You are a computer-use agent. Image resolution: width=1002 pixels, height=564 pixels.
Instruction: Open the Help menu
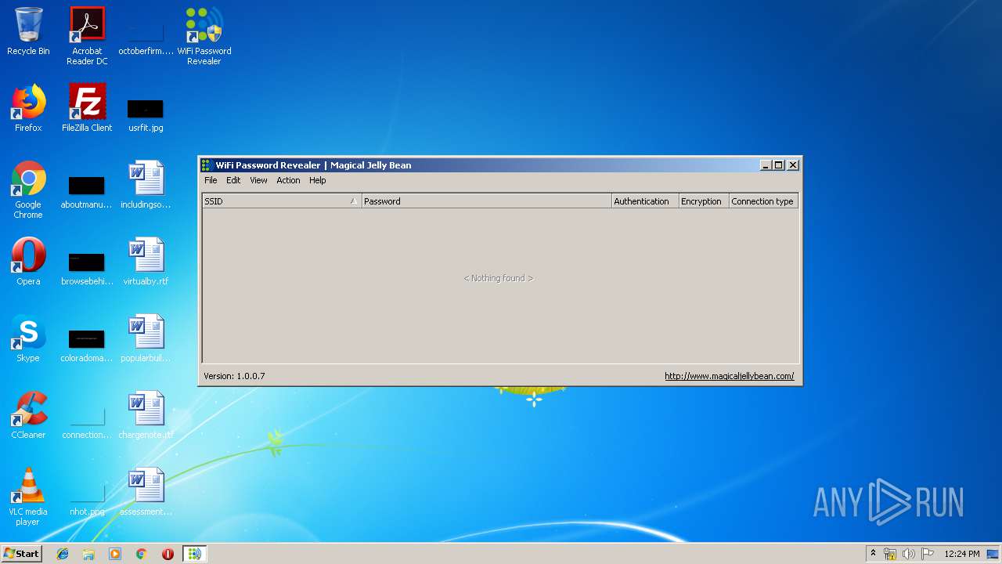coord(317,180)
